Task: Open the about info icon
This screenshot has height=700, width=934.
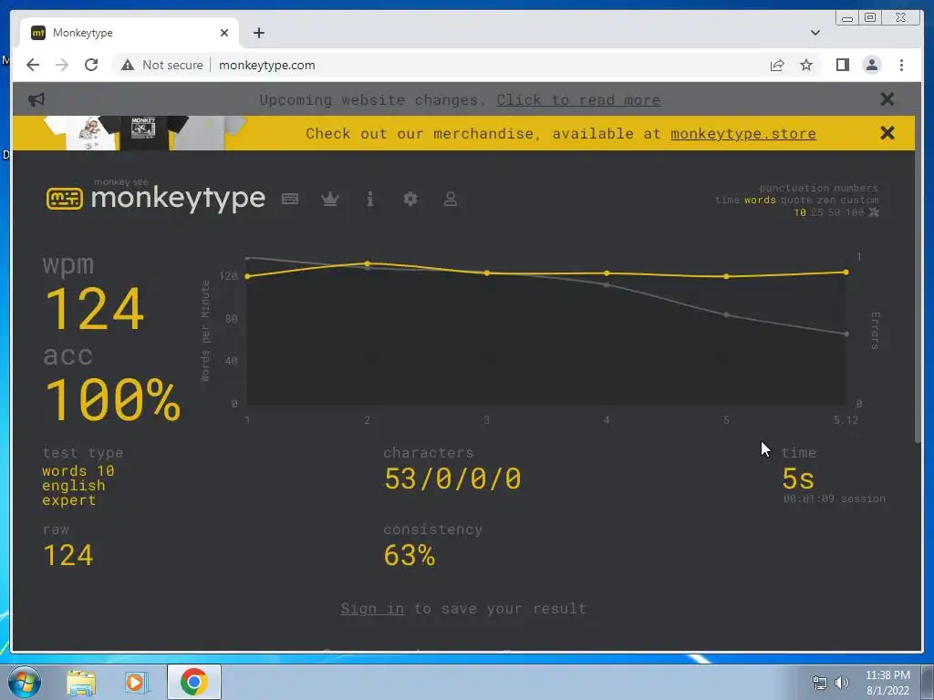Action: [370, 199]
